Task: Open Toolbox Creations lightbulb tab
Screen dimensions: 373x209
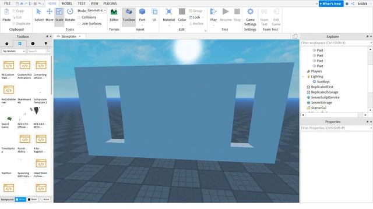Action: coord(45,44)
